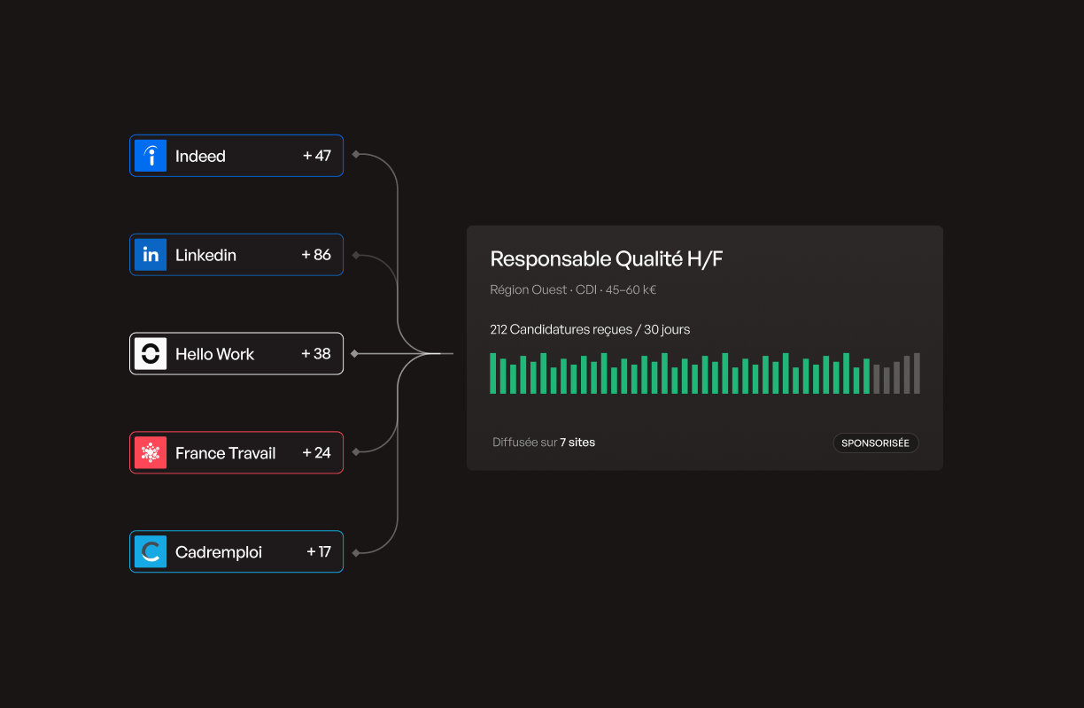
Task: Click the SPONSORISÉE badge
Action: 875,442
